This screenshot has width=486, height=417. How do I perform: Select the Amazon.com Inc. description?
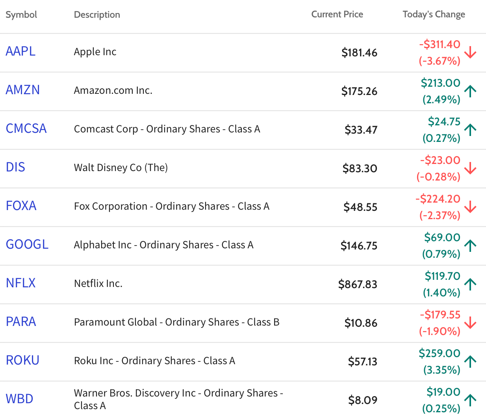[113, 90]
